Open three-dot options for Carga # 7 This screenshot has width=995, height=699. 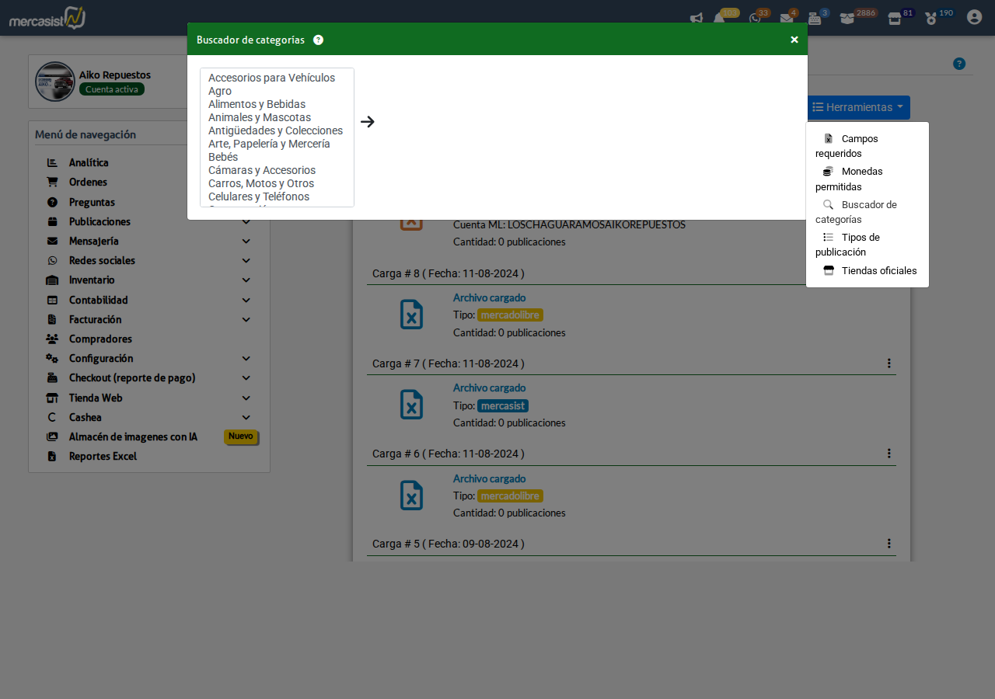[889, 363]
